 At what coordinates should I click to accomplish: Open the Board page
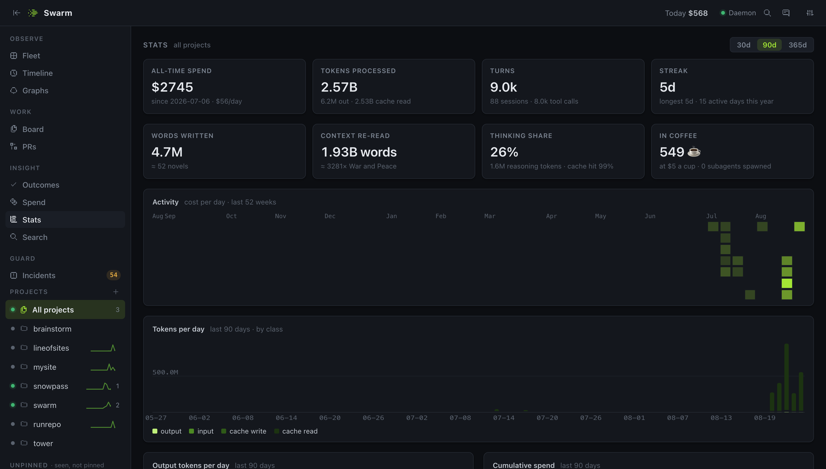point(65,129)
